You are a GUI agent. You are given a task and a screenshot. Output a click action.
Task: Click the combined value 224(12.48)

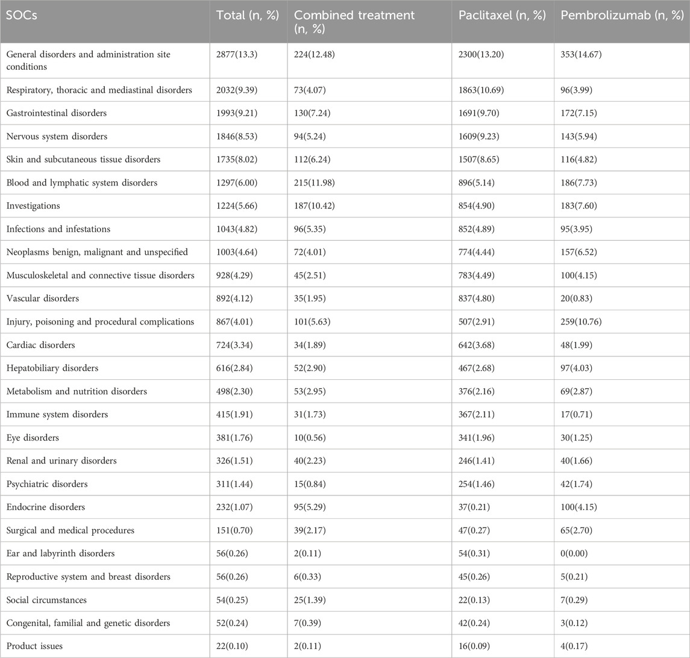(x=314, y=55)
